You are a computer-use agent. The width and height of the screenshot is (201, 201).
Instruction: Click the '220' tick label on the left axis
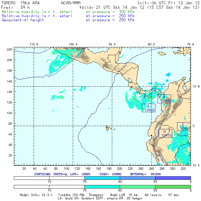click(10, 49)
